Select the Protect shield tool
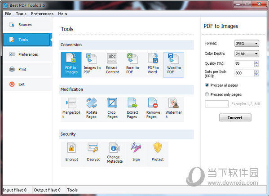The image size is (269, 196). point(158,154)
